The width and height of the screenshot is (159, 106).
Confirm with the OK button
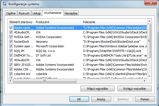pyautogui.click(x=79, y=99)
